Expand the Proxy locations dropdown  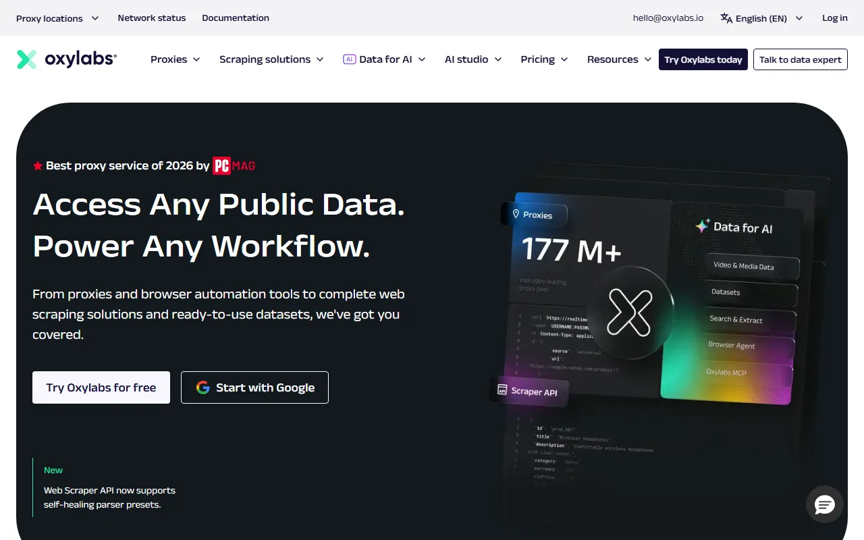tap(57, 18)
